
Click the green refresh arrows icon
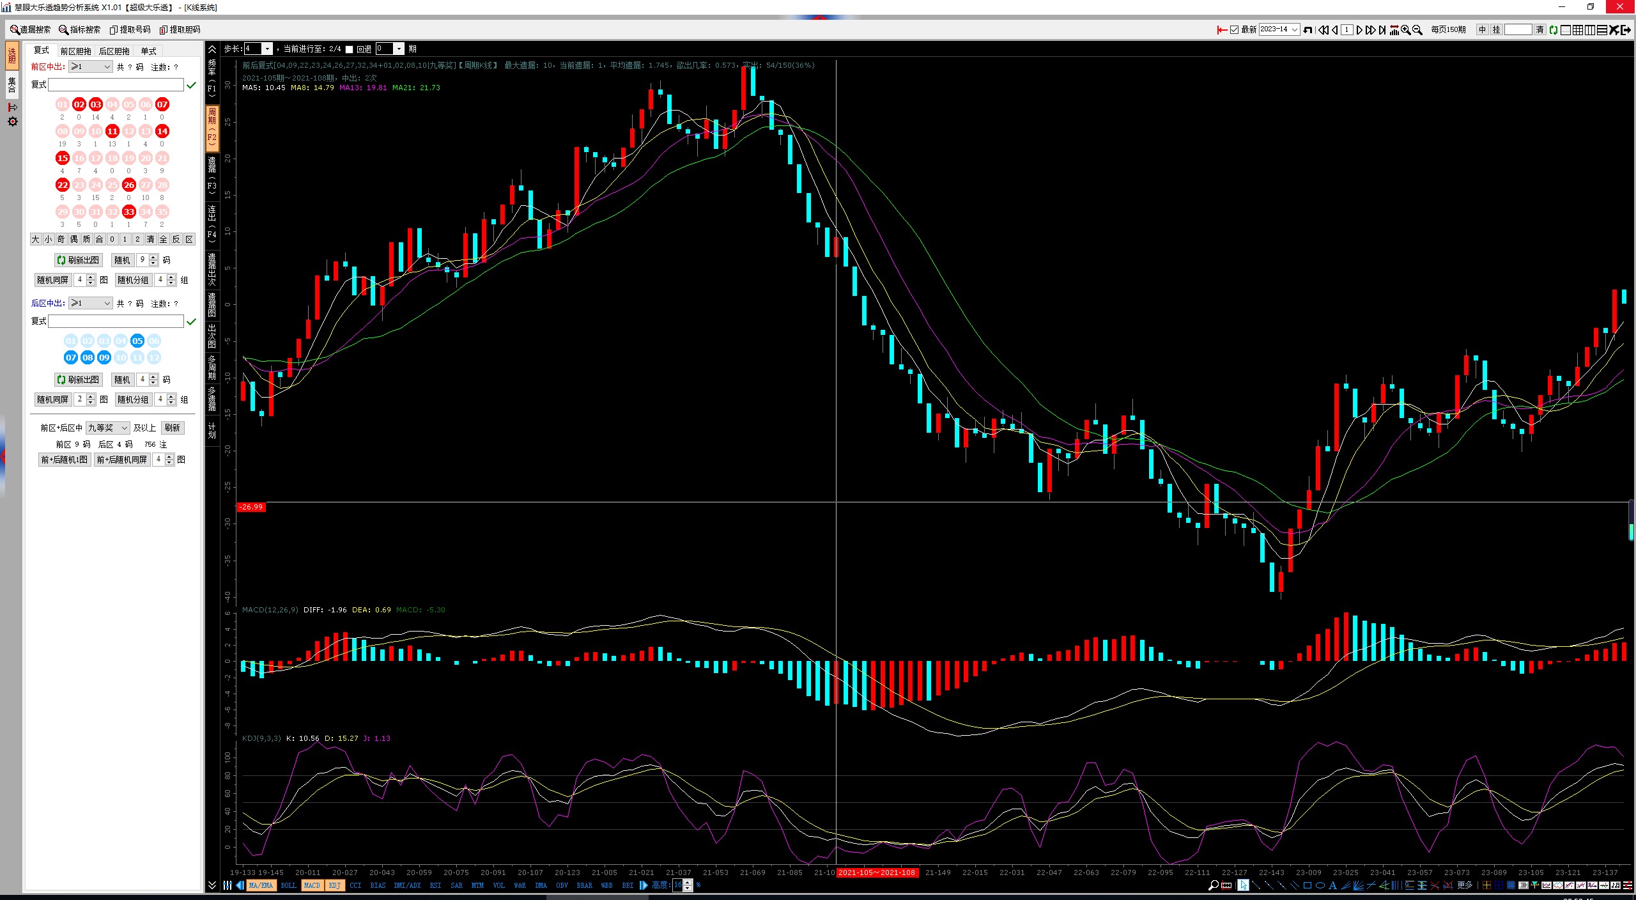tap(1554, 30)
